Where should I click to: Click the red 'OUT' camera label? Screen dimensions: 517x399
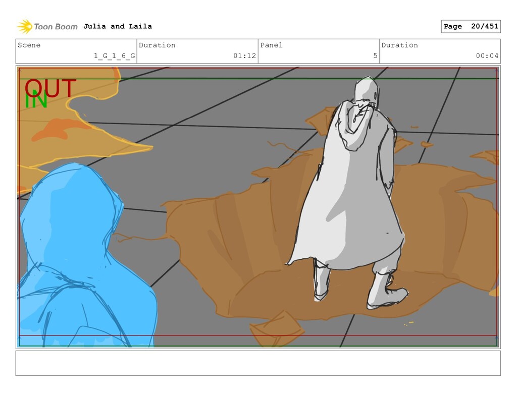(x=50, y=88)
